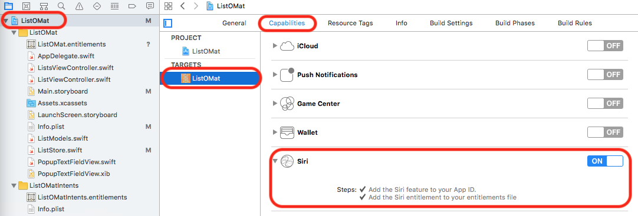Open the Find navigator magnifier icon
The width and height of the screenshot is (638, 216).
(61, 6)
